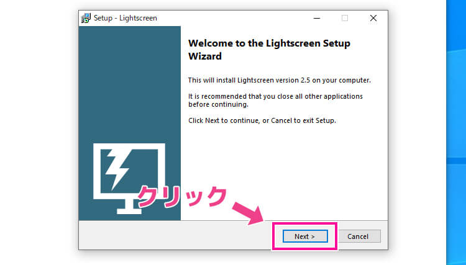The height and width of the screenshot is (265, 466).
Task: Minimize the Setup wizard window
Action: pos(316,18)
